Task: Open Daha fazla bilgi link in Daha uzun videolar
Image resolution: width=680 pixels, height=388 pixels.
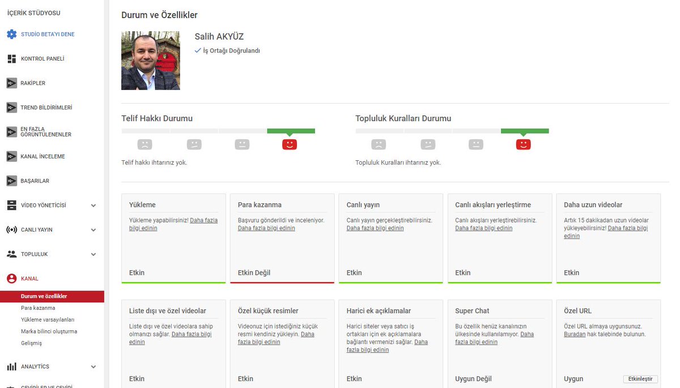Action: coord(606,232)
